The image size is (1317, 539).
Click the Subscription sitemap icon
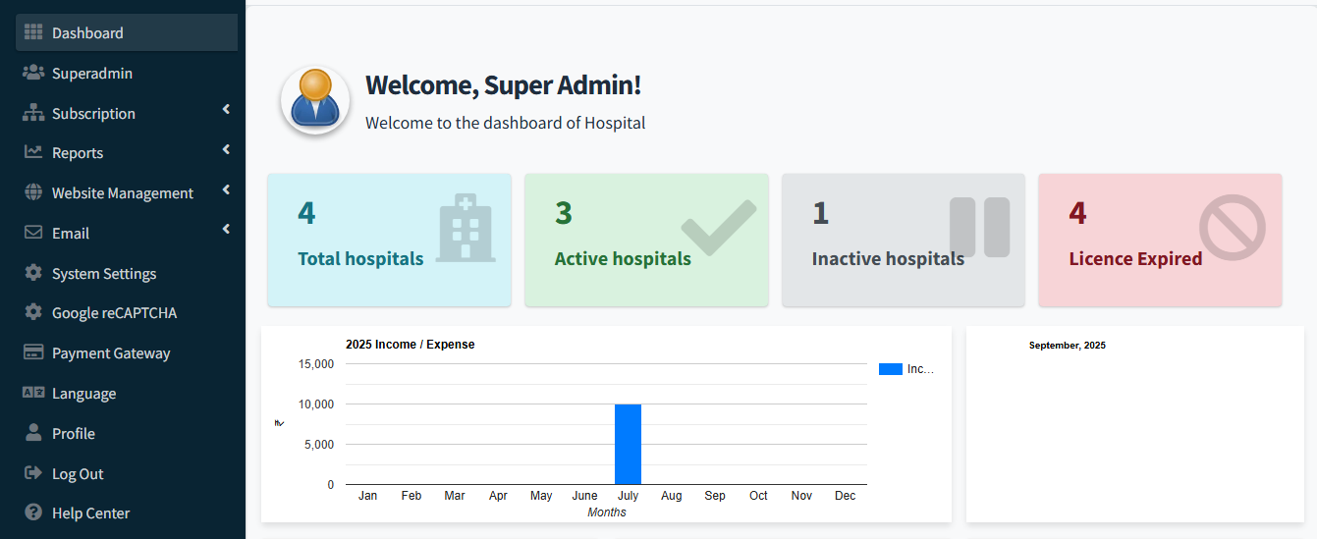(x=33, y=113)
